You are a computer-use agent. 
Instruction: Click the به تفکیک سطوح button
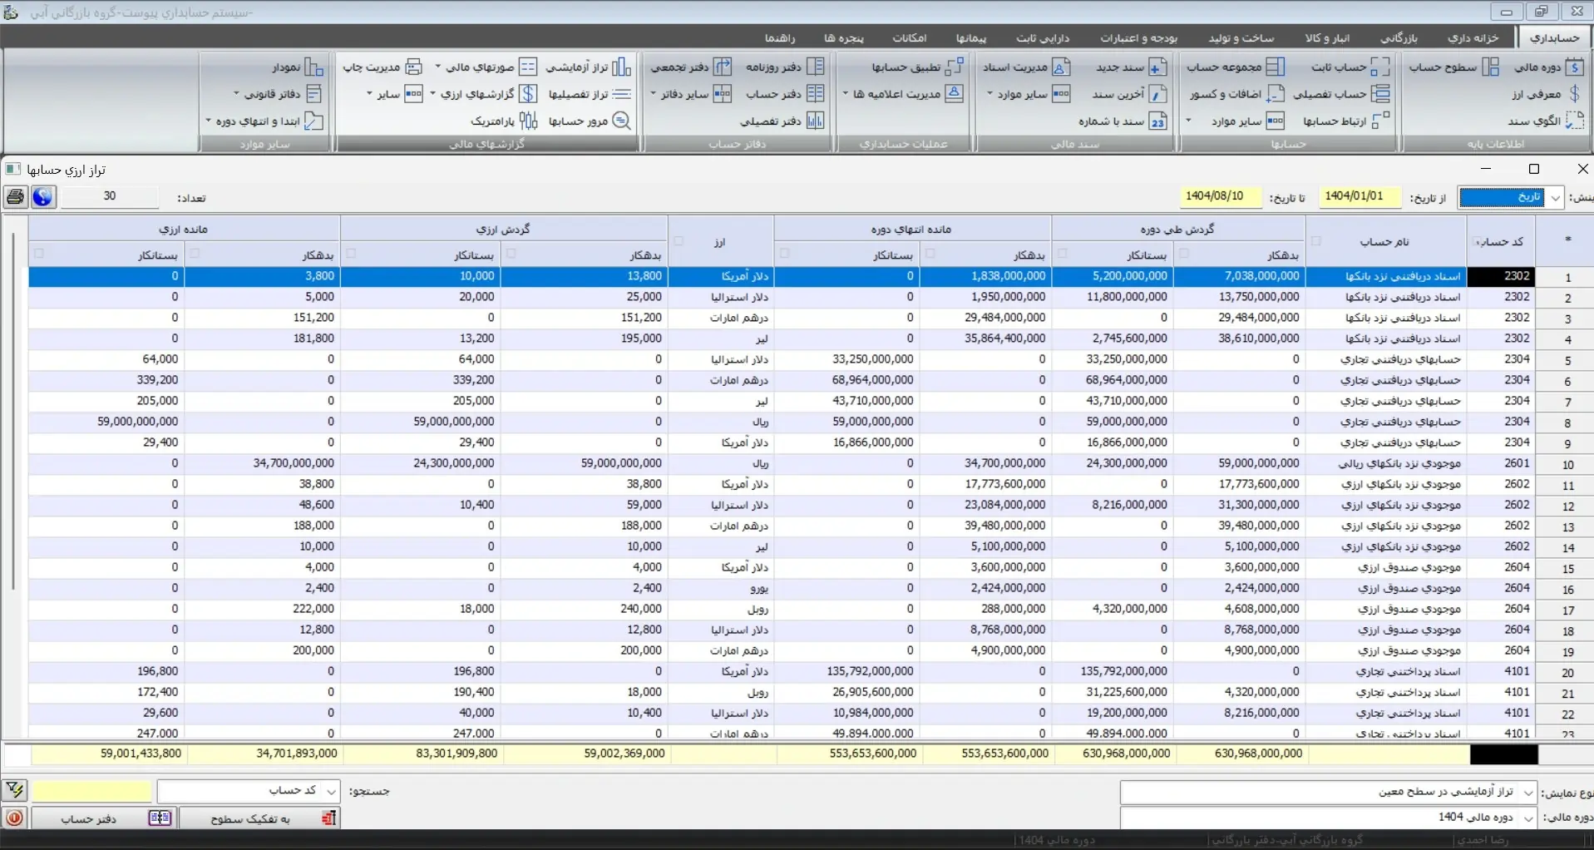(x=259, y=818)
